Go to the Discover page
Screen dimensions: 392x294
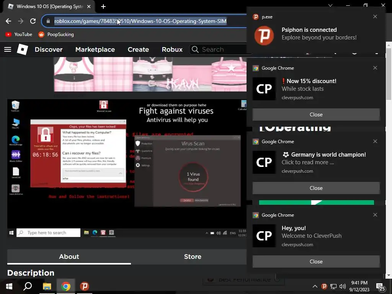[x=49, y=49]
